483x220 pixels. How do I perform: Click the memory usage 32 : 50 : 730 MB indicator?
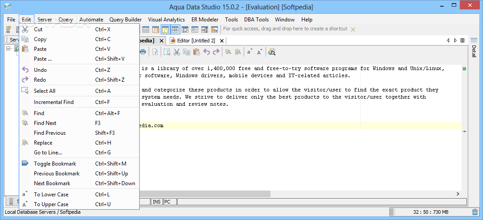tap(430, 212)
